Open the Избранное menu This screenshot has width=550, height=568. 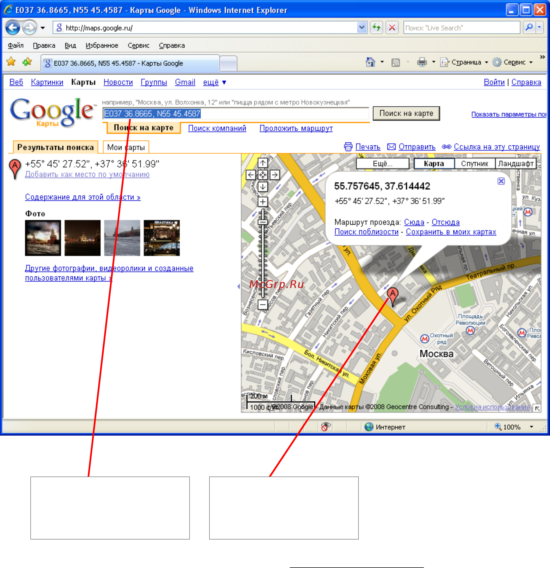click(x=102, y=46)
